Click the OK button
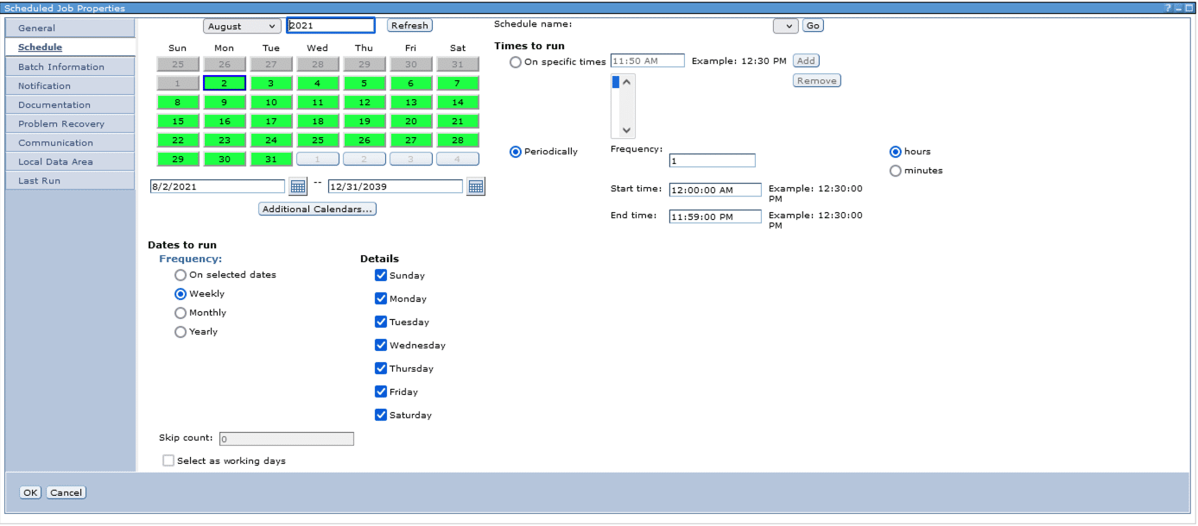The width and height of the screenshot is (1198, 526). coord(30,492)
